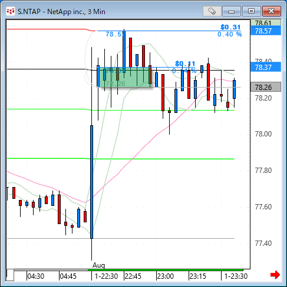This screenshot has height=287, width=287.
Task: Click the 77.40 price axis label
Action: pyautogui.click(x=263, y=243)
